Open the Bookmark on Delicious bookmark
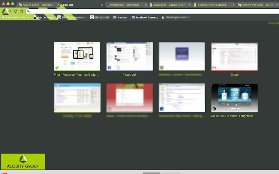 (16, 17)
